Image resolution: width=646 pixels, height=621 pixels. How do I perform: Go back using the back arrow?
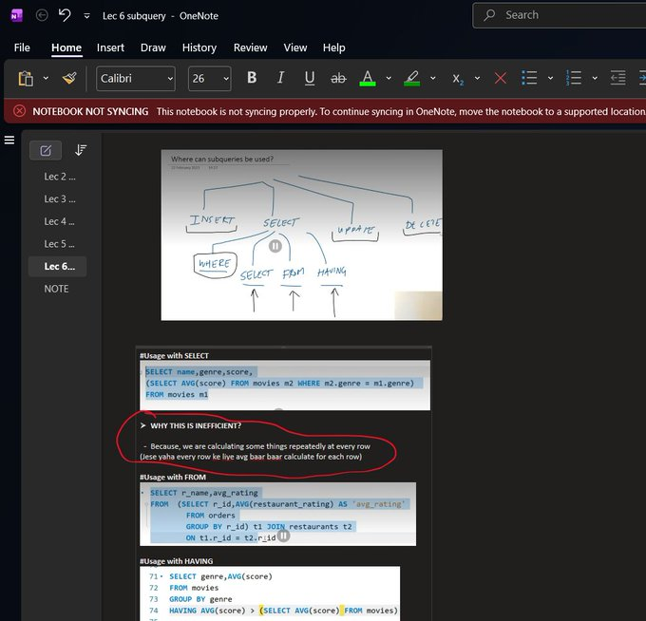point(42,15)
